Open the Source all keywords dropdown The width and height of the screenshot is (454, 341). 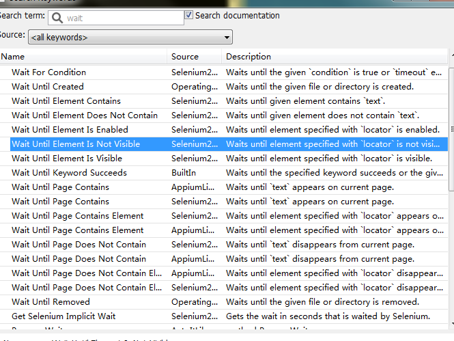click(130, 37)
